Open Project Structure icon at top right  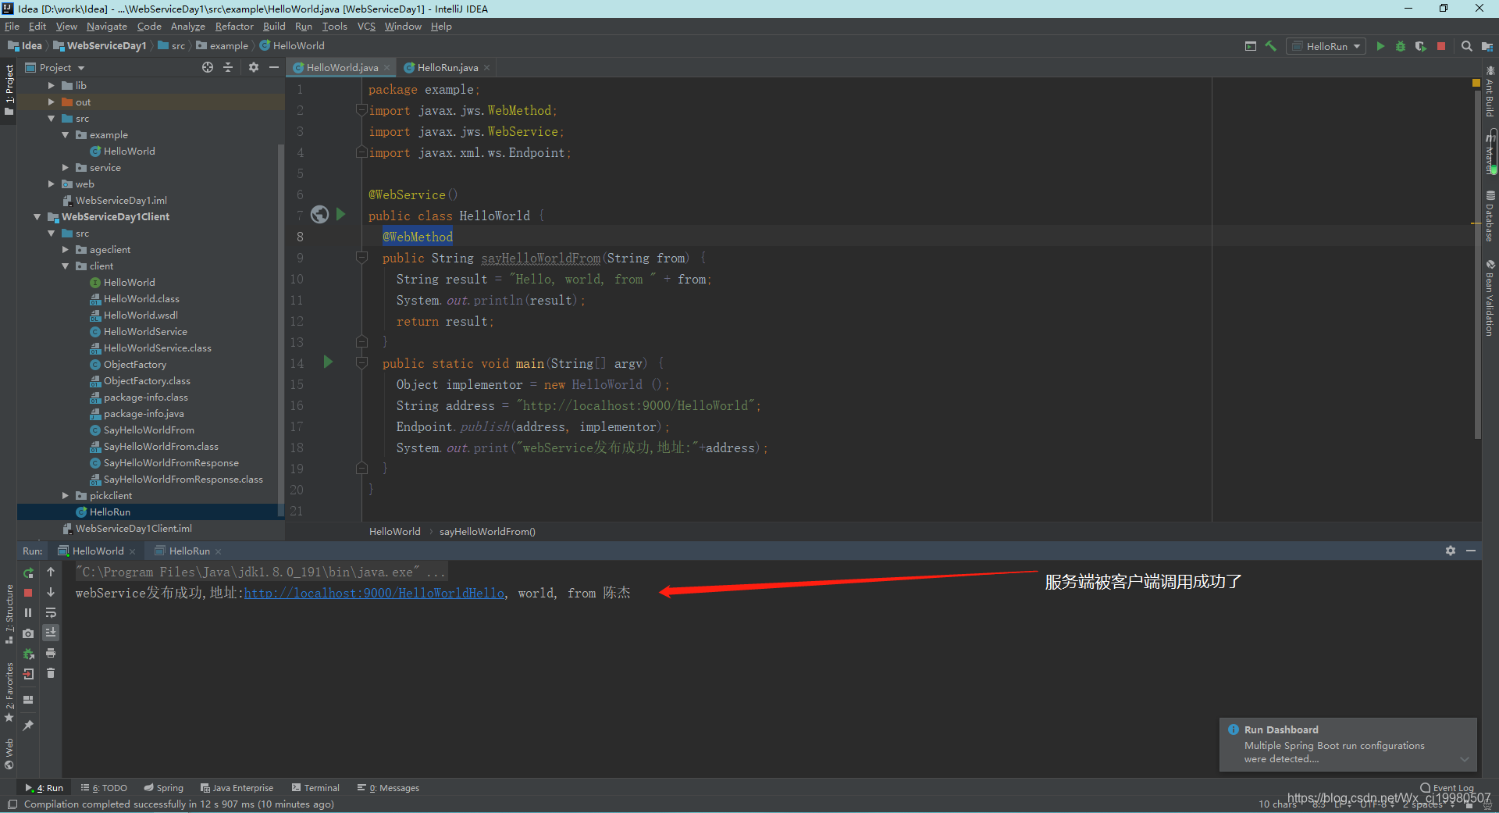1487,46
